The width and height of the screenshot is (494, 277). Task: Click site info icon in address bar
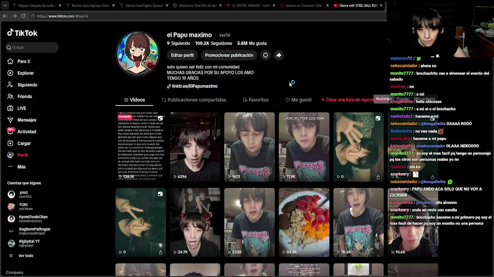(x=33, y=16)
